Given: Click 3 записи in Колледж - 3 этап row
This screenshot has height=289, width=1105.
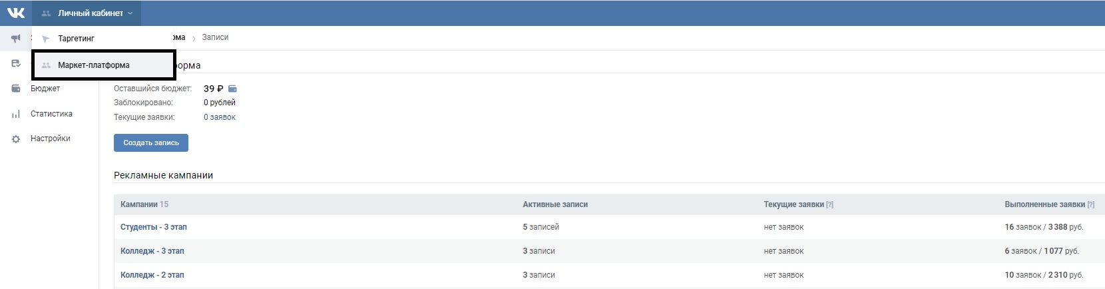Looking at the screenshot, I should 539,251.
